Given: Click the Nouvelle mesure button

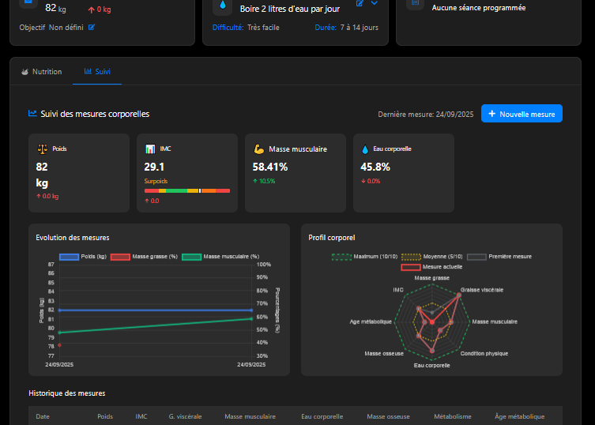Looking at the screenshot, I should click(x=522, y=114).
